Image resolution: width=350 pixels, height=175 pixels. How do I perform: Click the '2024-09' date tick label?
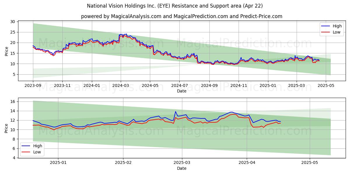pos(209,86)
